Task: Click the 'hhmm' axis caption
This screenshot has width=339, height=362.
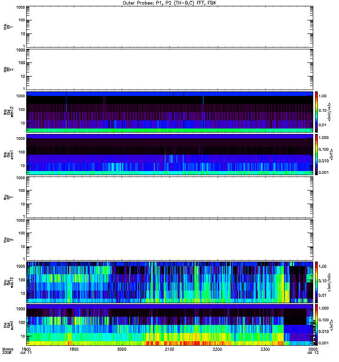Action: [8, 349]
